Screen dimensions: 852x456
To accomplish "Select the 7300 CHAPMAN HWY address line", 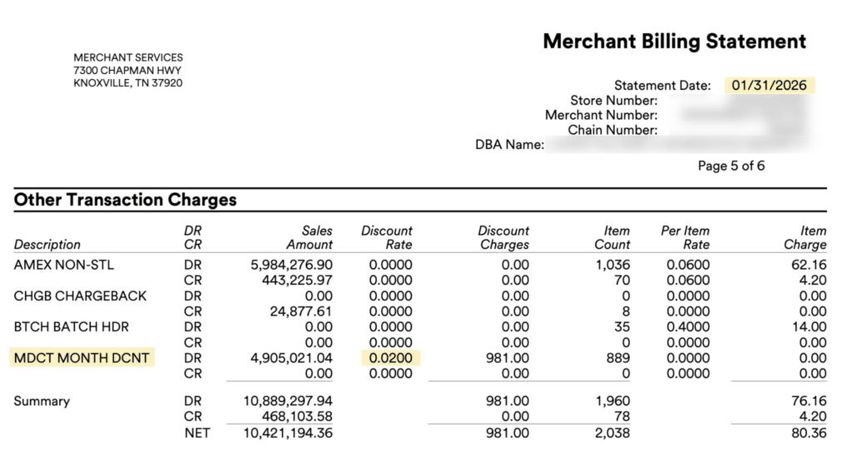I will (x=127, y=71).
